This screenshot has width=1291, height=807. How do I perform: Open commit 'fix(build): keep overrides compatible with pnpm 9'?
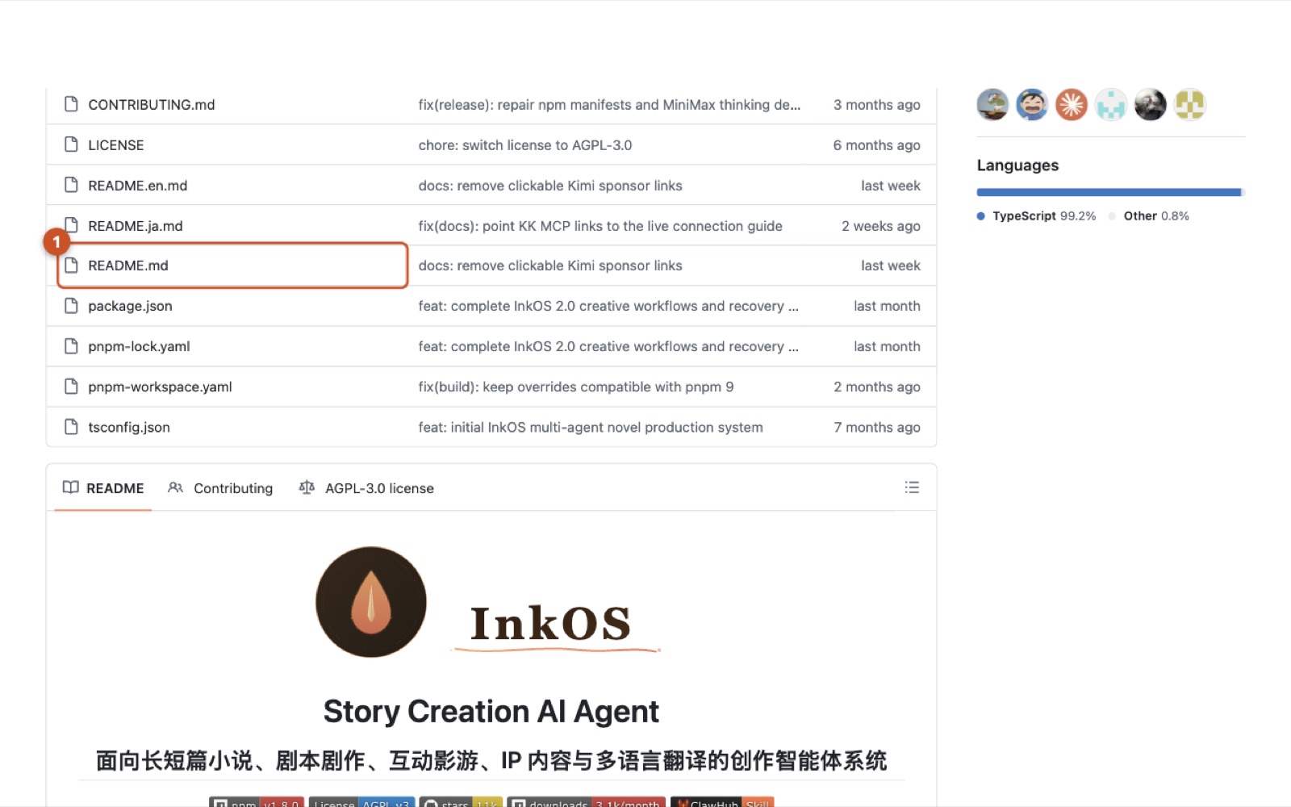pyautogui.click(x=576, y=387)
